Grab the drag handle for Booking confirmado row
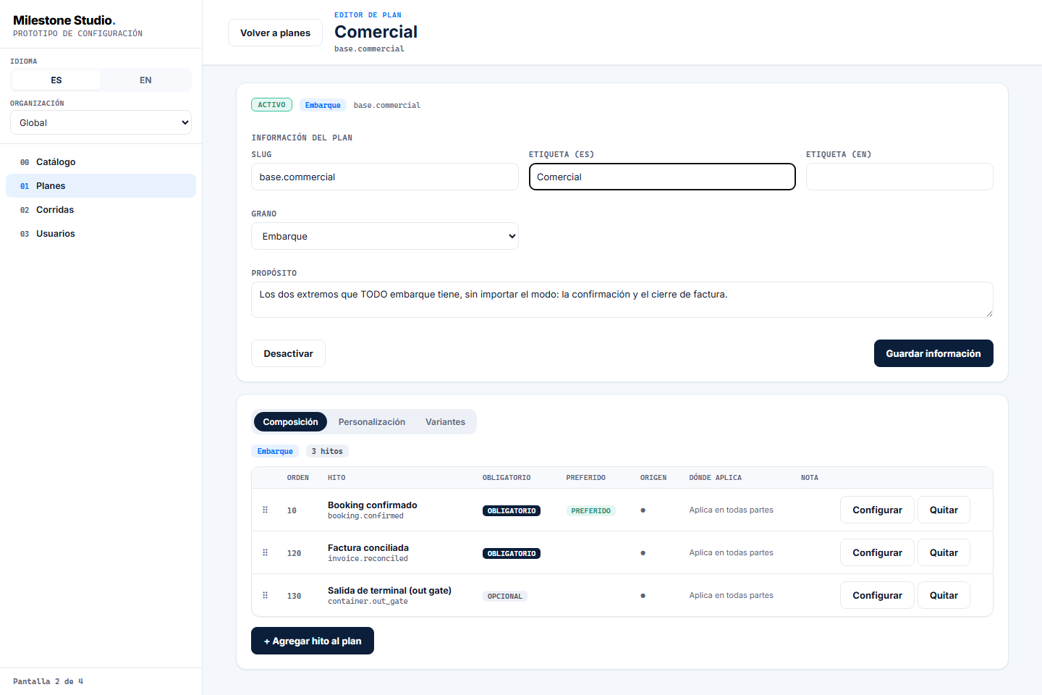 tap(265, 510)
